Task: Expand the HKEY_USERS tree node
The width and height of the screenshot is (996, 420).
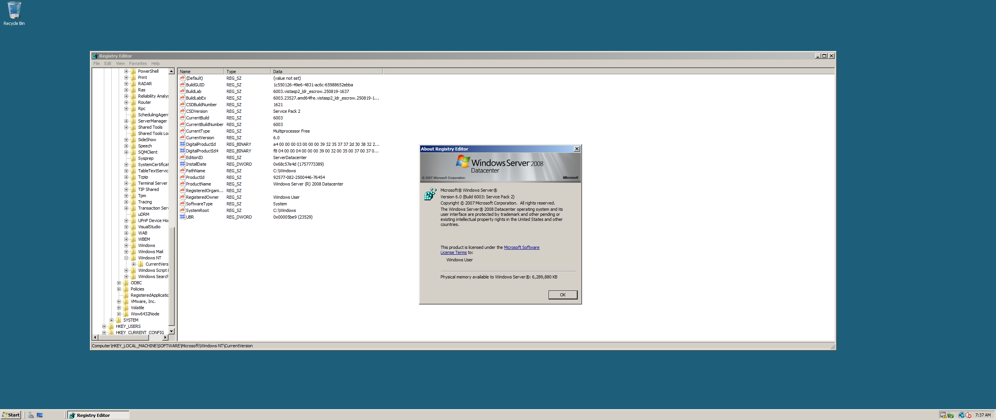Action: coord(104,326)
